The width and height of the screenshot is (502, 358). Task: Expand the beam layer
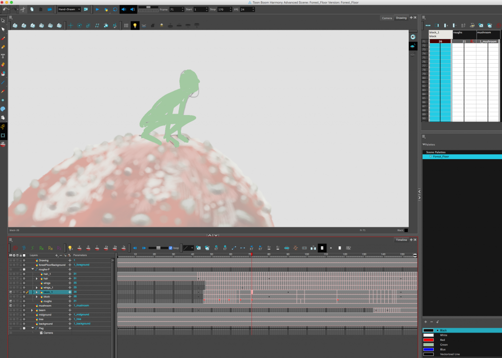pos(32,310)
